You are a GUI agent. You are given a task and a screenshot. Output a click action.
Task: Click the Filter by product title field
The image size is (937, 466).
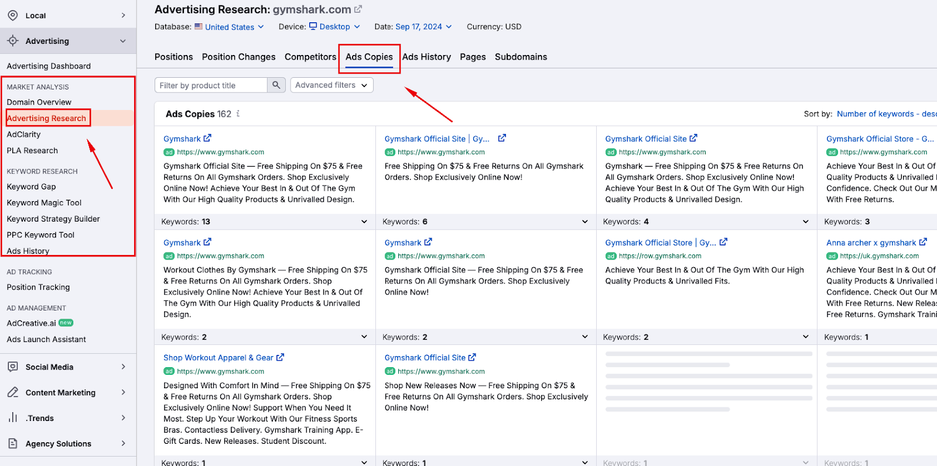coord(211,85)
